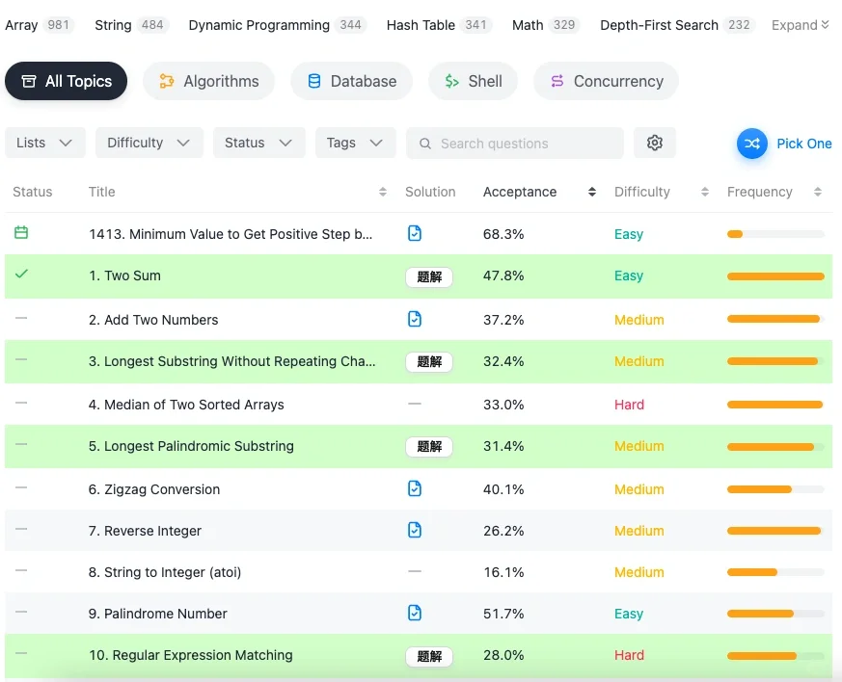Click the shuffle Pick One icon

pyautogui.click(x=751, y=144)
